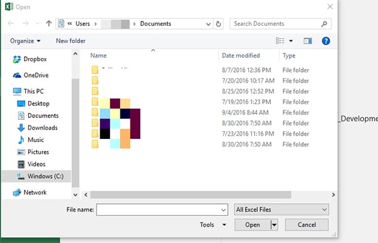Toggle the preview pane
Viewport: 378px width, 243px height.
coord(307,41)
